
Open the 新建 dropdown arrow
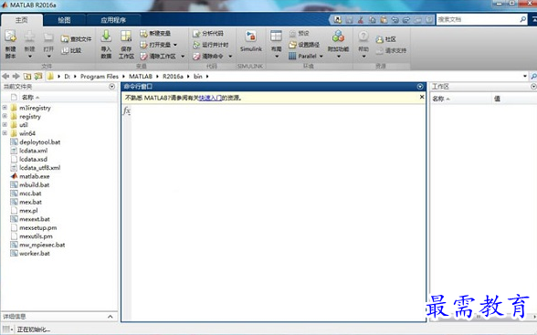[29, 57]
